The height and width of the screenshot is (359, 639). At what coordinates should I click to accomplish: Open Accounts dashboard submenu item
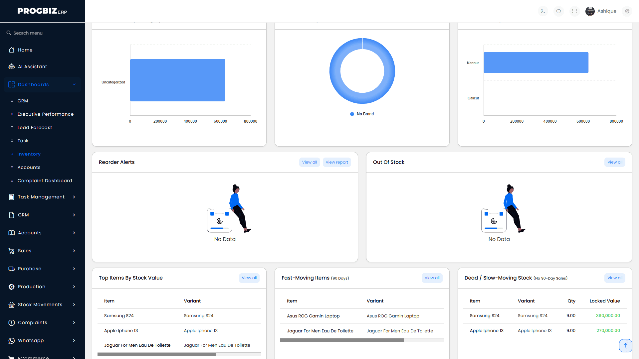tap(29, 167)
